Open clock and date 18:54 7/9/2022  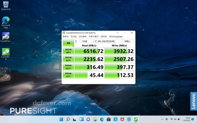pos(186,119)
